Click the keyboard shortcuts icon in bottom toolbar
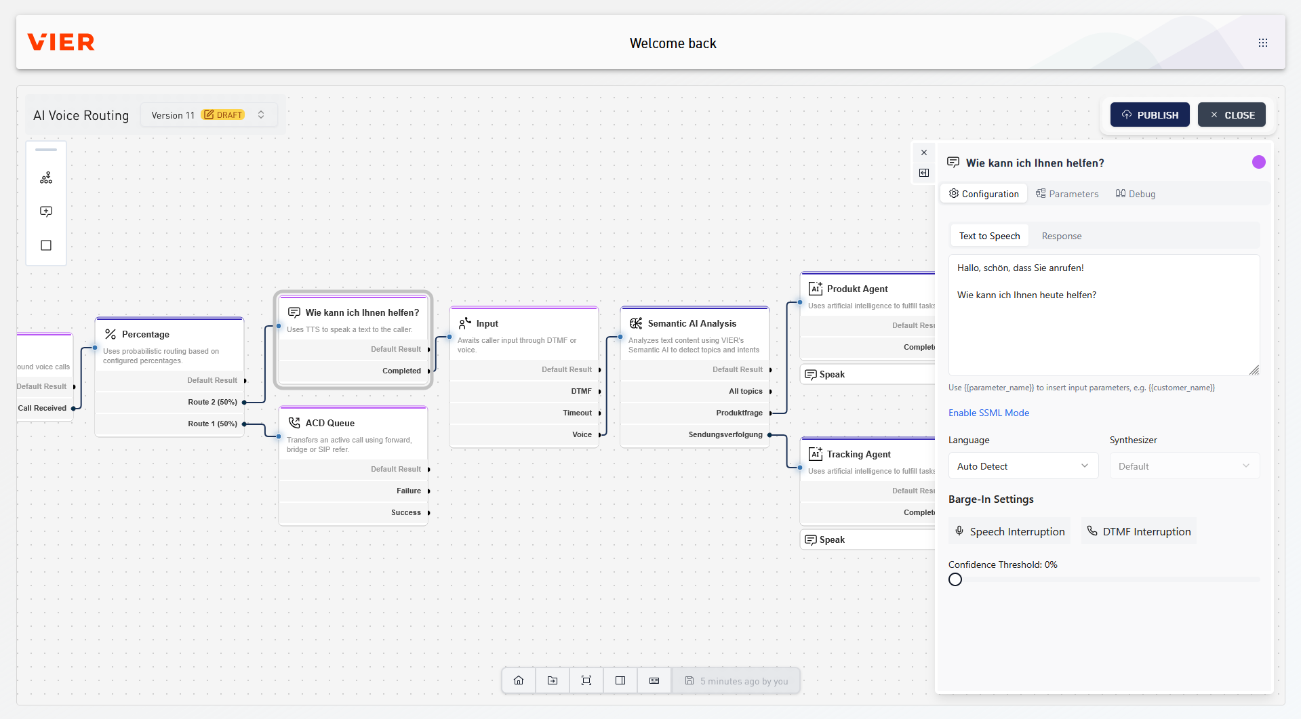Screen dimensions: 1301x719 654,680
